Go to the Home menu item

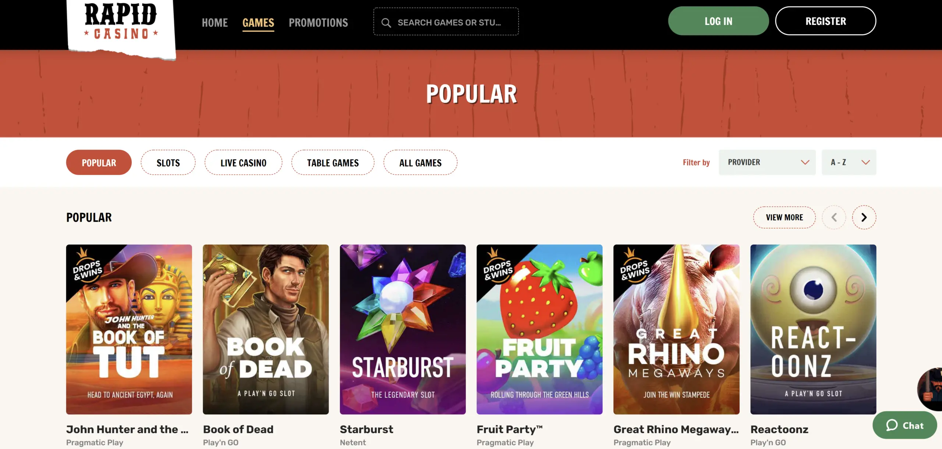pyautogui.click(x=215, y=23)
